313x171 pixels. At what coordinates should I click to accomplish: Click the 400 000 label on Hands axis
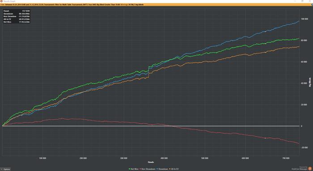(164, 158)
